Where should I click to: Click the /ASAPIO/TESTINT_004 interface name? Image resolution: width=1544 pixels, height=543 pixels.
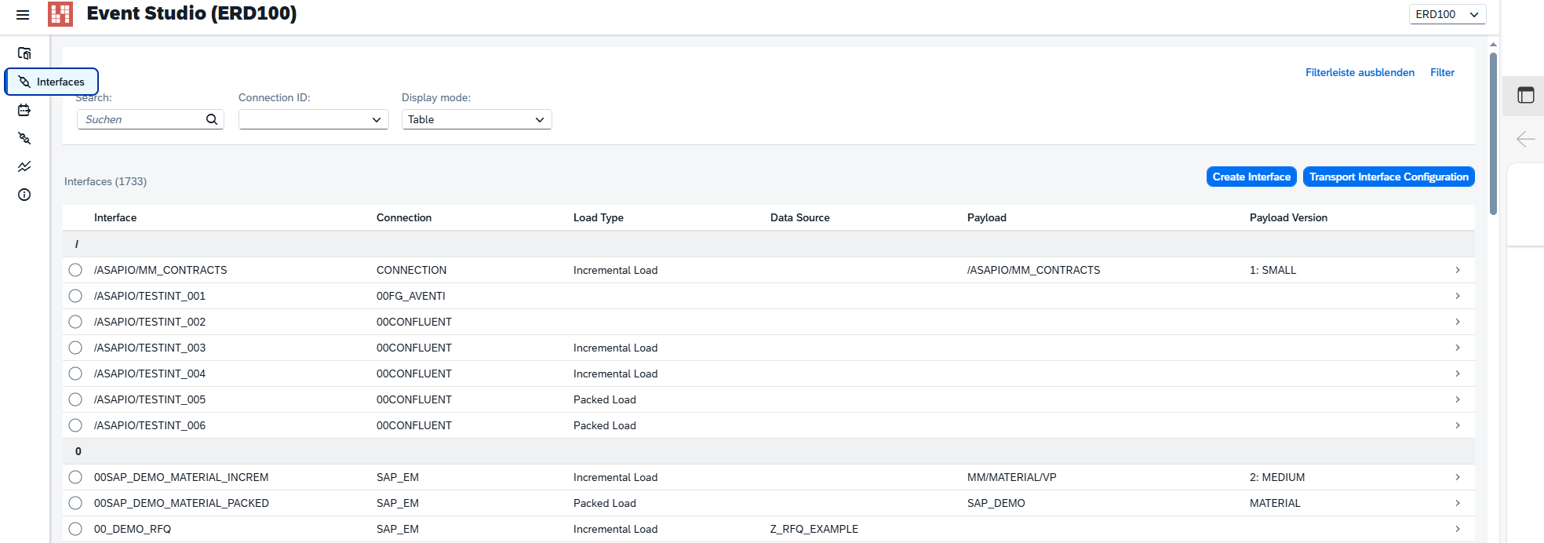coord(150,374)
